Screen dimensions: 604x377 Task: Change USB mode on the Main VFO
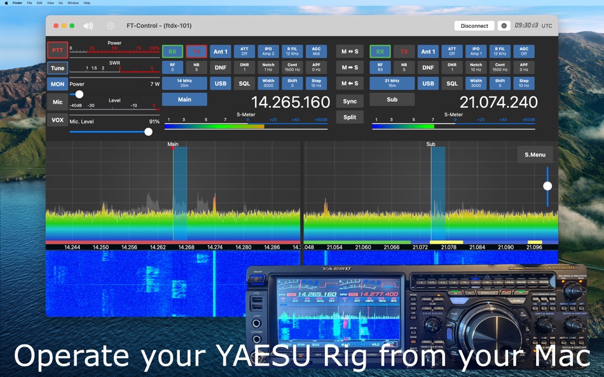(x=221, y=84)
